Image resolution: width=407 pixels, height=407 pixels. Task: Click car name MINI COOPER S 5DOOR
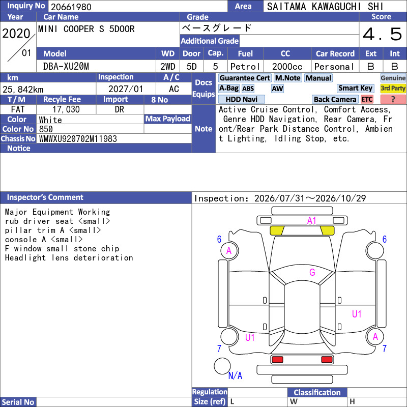point(86,29)
